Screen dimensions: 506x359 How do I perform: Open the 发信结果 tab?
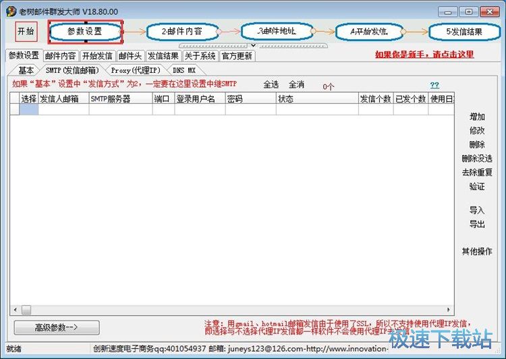coord(163,56)
